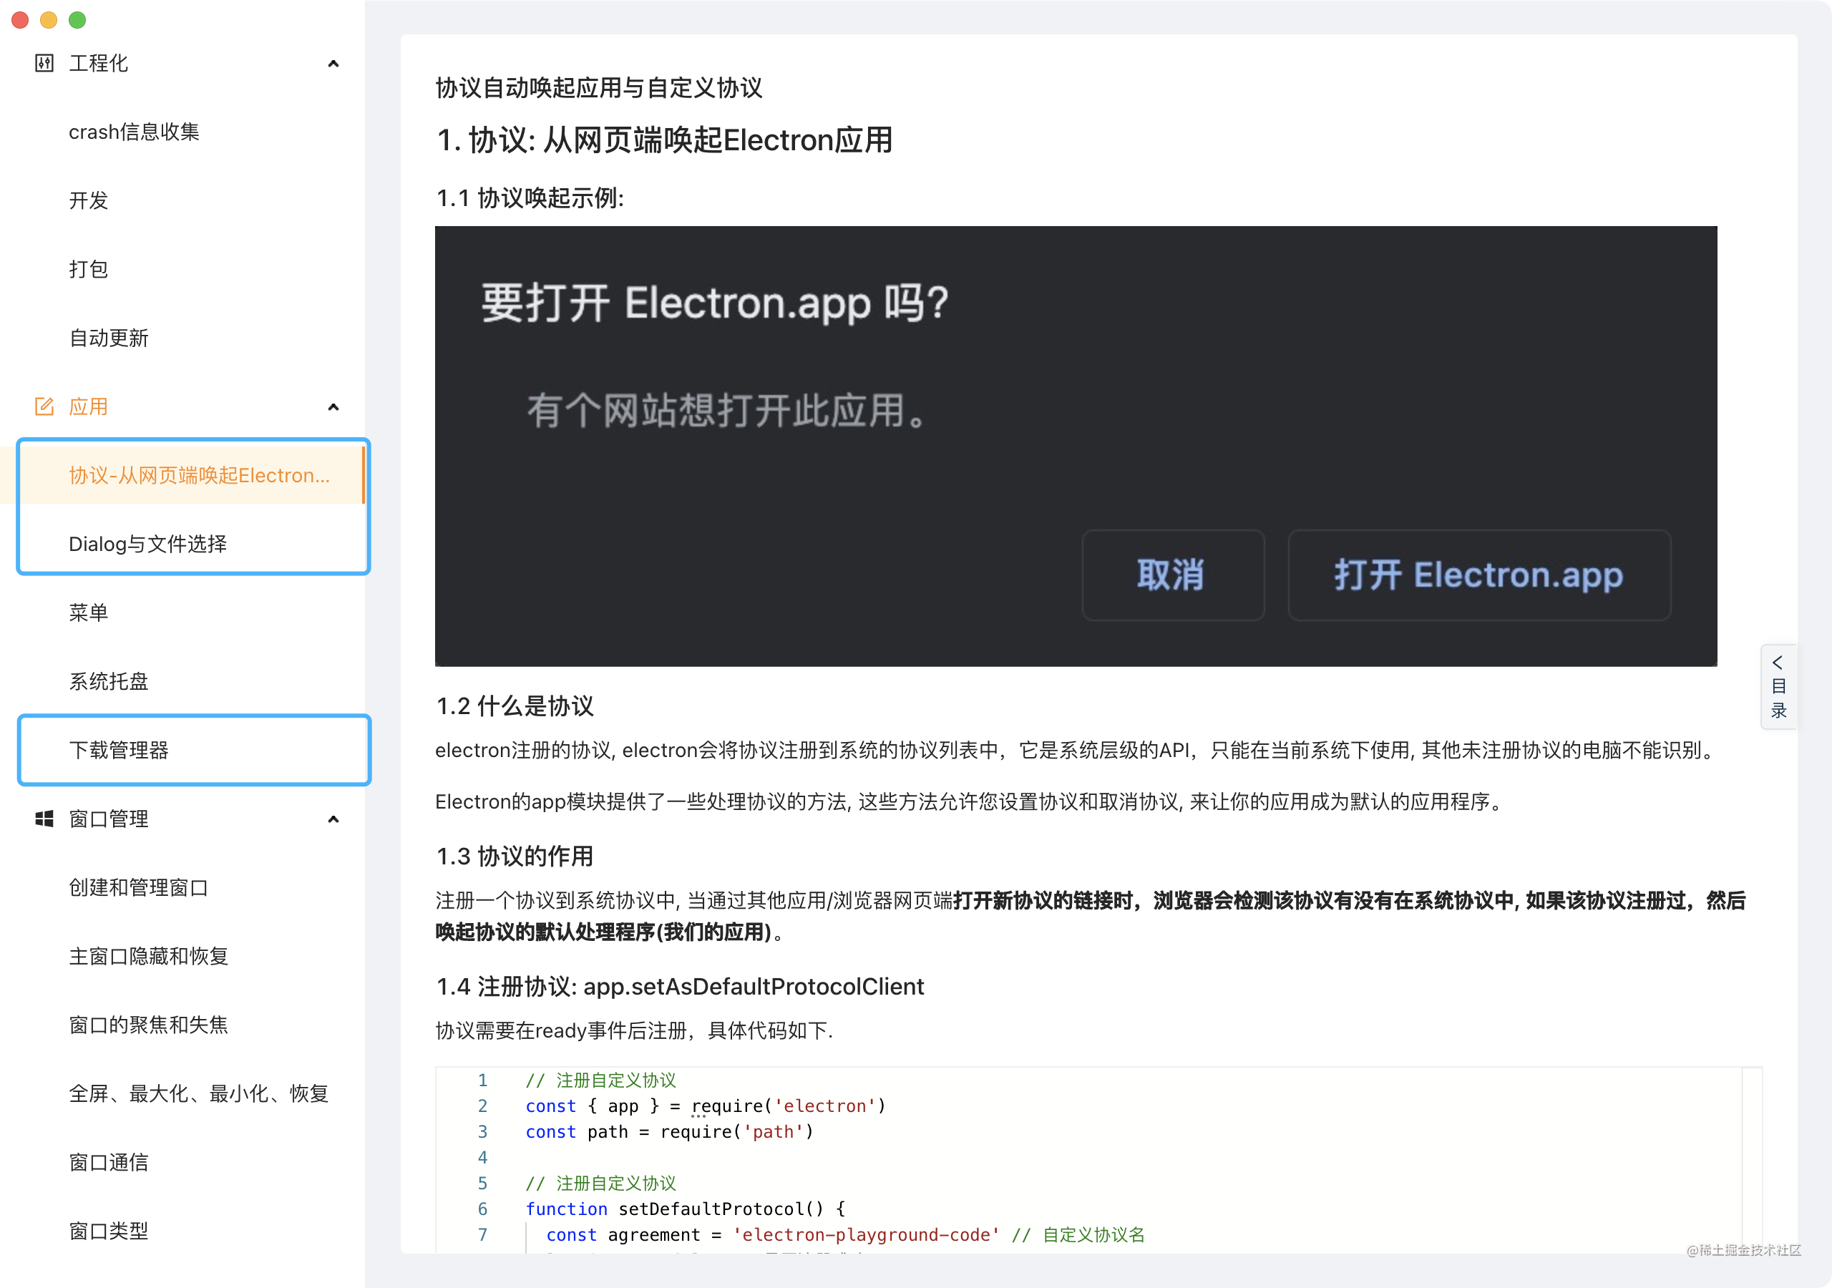Click code line 2 require('electron')
This screenshot has height=1288, width=1832.
(706, 1106)
